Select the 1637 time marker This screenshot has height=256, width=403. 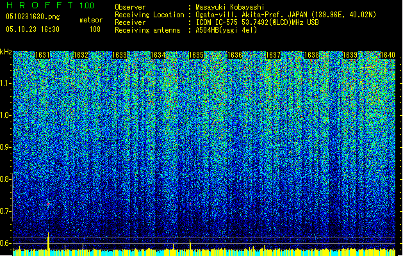coord(274,56)
